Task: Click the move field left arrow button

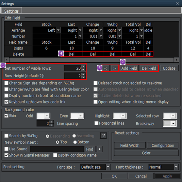Action: [x=105, y=68]
